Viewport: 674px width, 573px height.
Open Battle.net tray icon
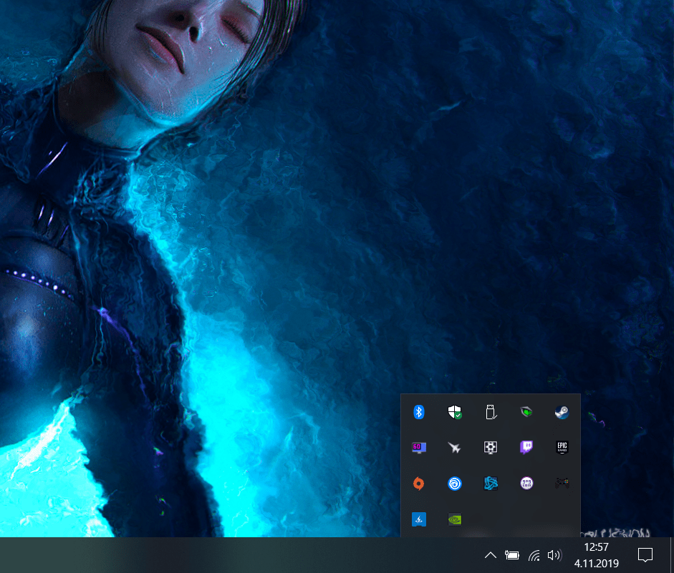pyautogui.click(x=491, y=484)
